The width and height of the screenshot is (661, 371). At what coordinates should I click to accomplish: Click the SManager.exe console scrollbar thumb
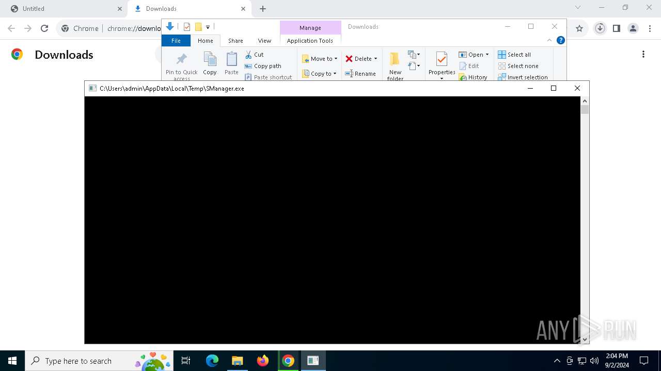pos(585,109)
